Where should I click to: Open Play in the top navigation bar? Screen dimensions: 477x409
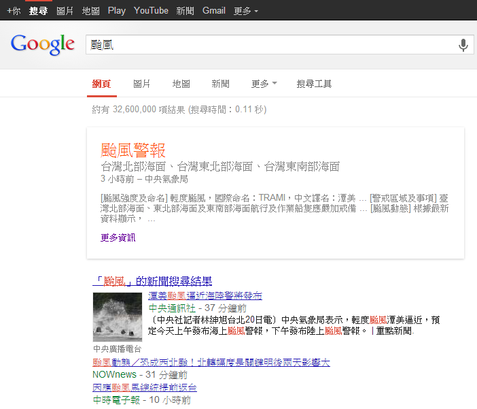coord(116,10)
